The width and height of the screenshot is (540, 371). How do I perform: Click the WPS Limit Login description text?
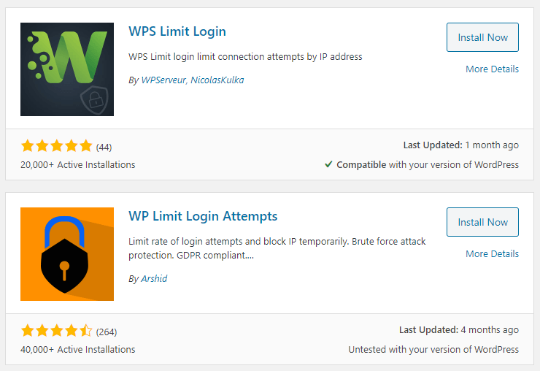pos(245,57)
